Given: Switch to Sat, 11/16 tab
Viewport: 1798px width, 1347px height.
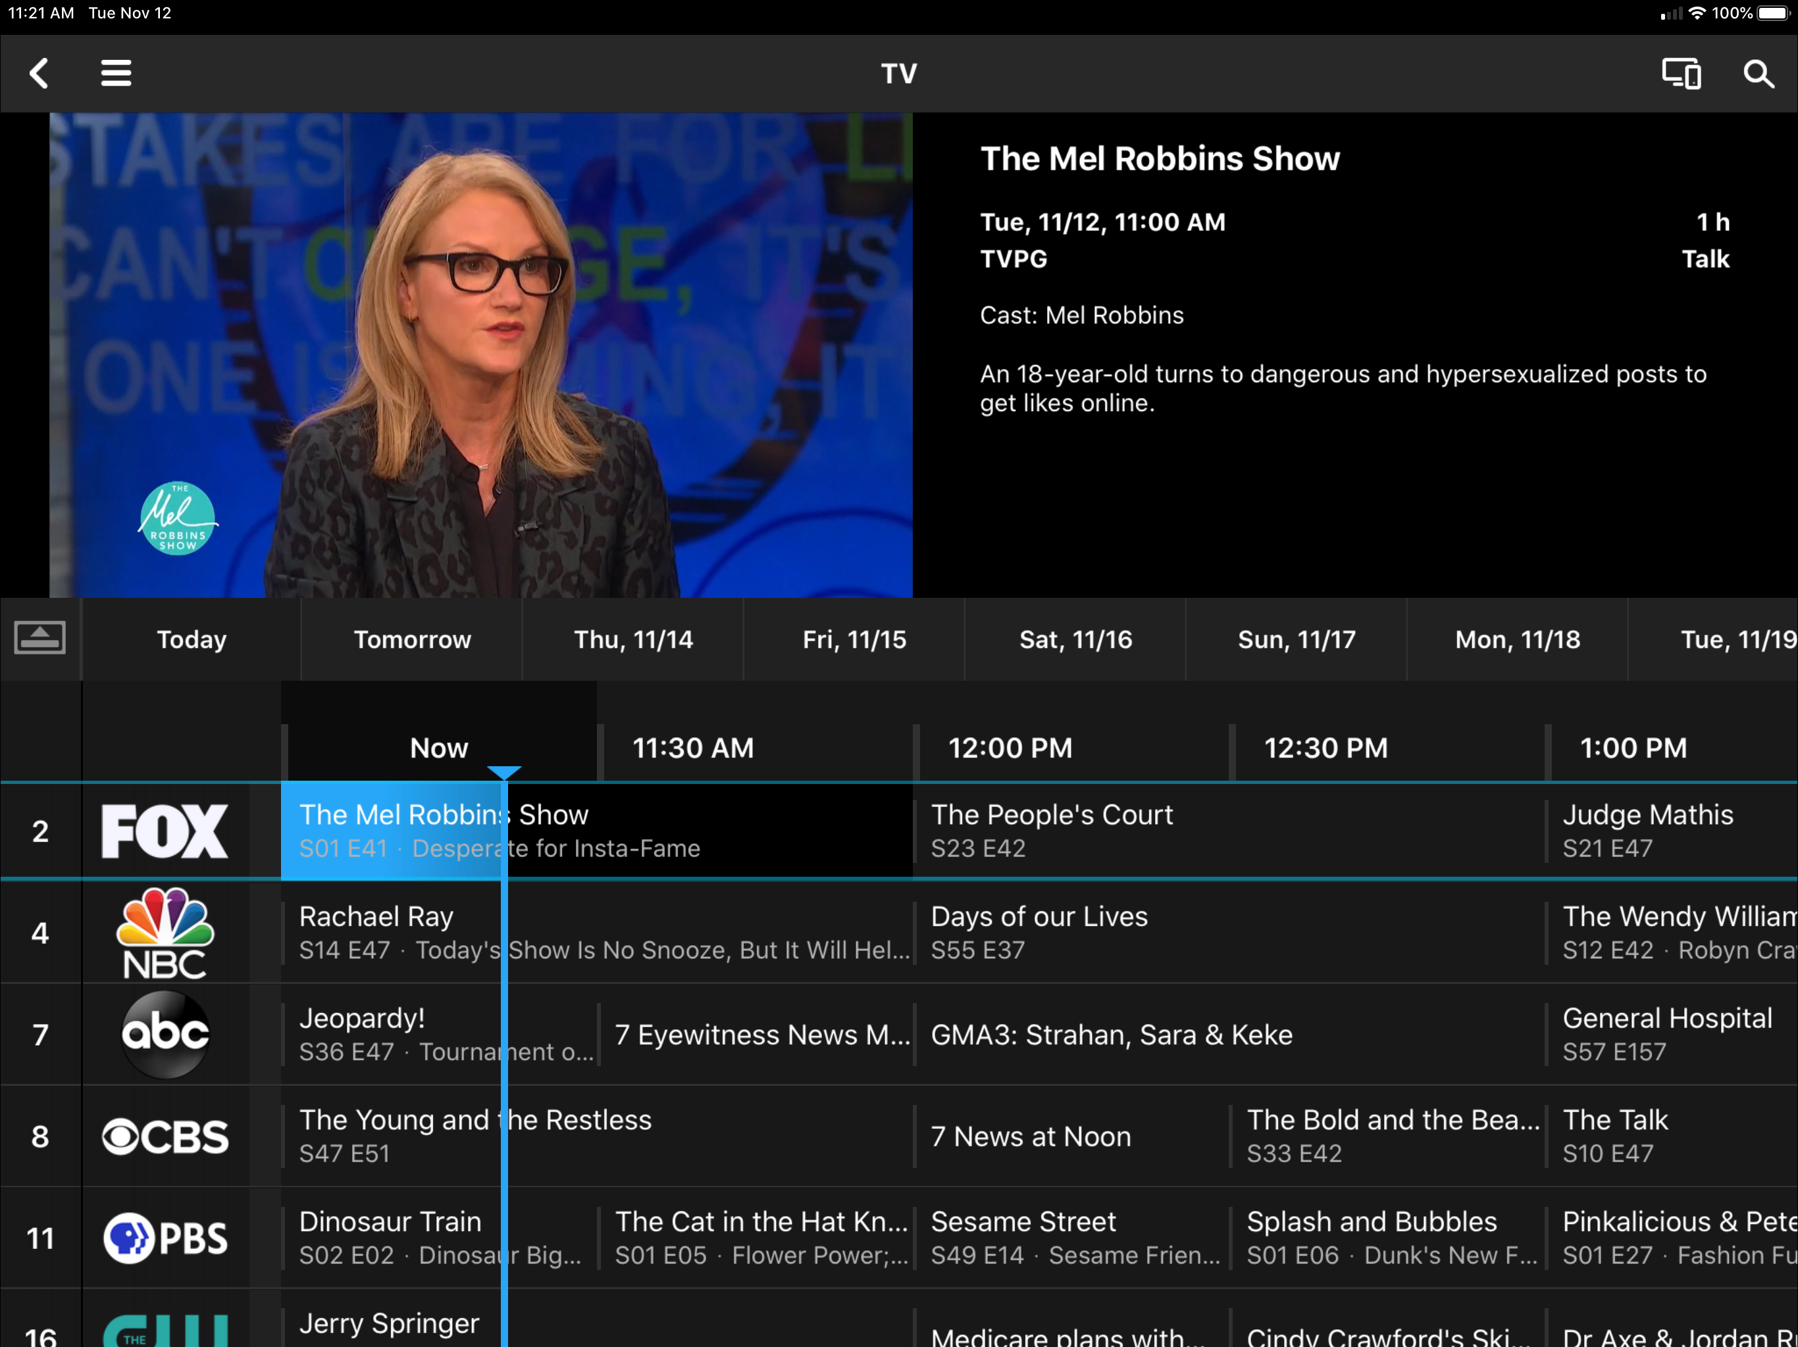Looking at the screenshot, I should [x=1075, y=639].
